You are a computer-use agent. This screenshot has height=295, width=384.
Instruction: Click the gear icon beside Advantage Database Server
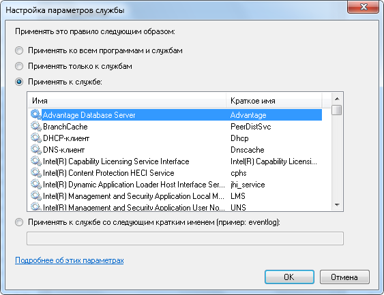[36, 115]
